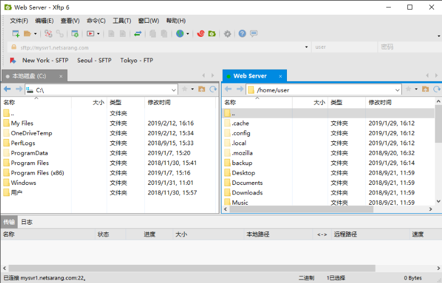Click the red-blue session shortcut flag icon
442x283 pixels.
click(x=13, y=61)
